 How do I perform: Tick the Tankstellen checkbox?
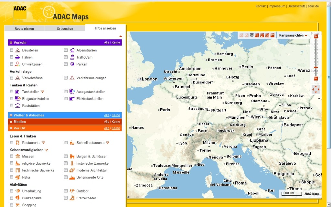tap(12, 92)
